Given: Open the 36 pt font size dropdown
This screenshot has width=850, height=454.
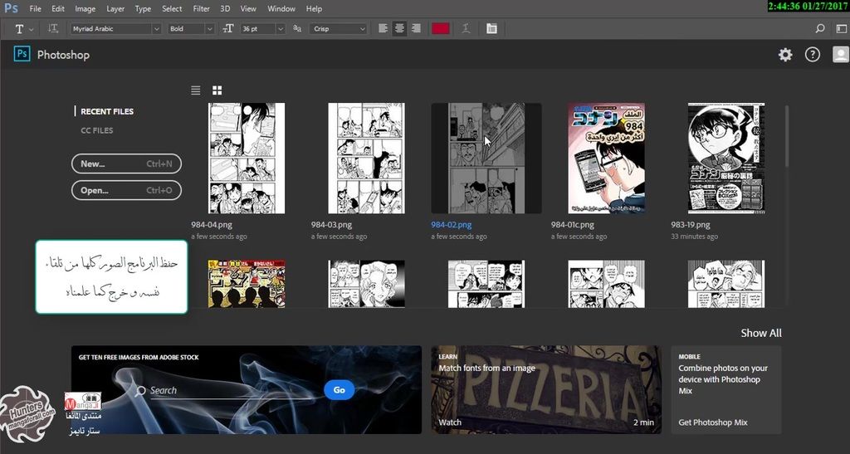Looking at the screenshot, I should 263,29.
